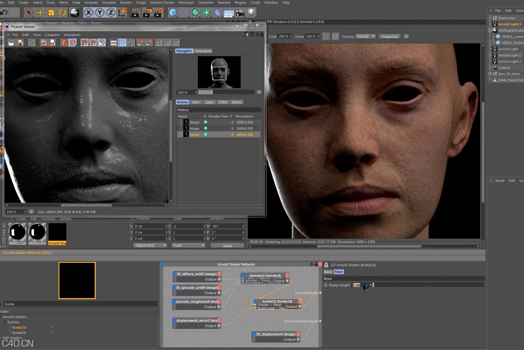Collapse the HDRLightStudio tree item
Image resolution: width=524 pixels, height=350 pixels.
[489, 30]
